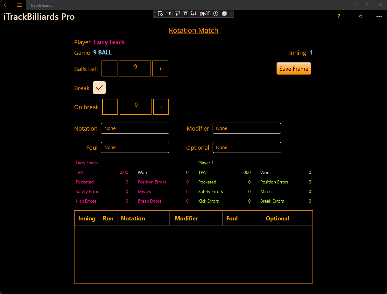Click the Inning column header
387x294 pixels.
pos(87,218)
